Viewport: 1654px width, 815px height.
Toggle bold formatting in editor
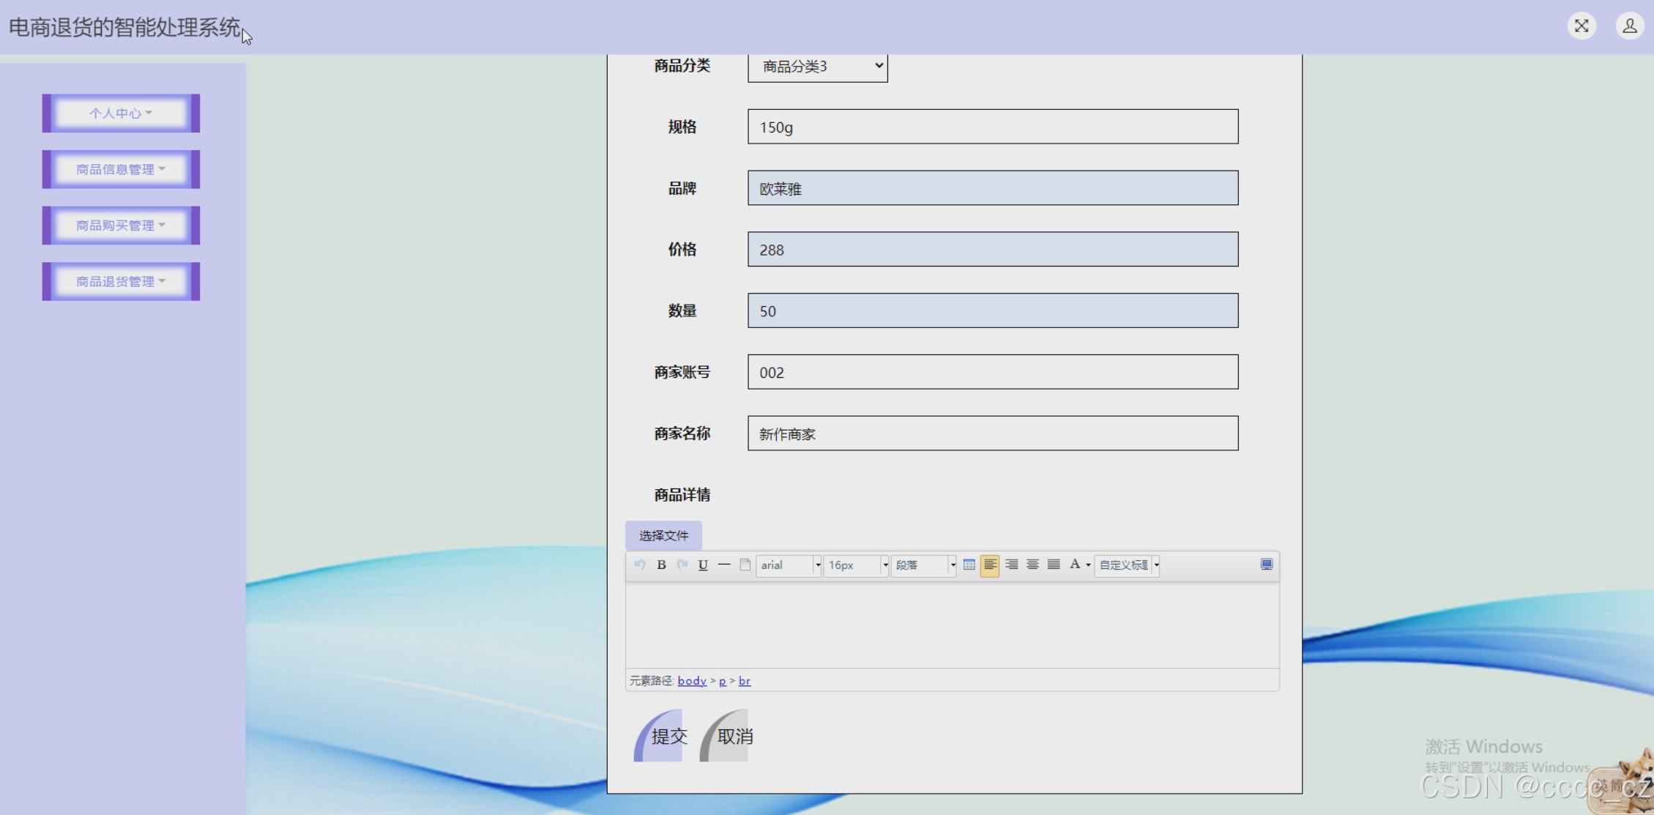[661, 565]
